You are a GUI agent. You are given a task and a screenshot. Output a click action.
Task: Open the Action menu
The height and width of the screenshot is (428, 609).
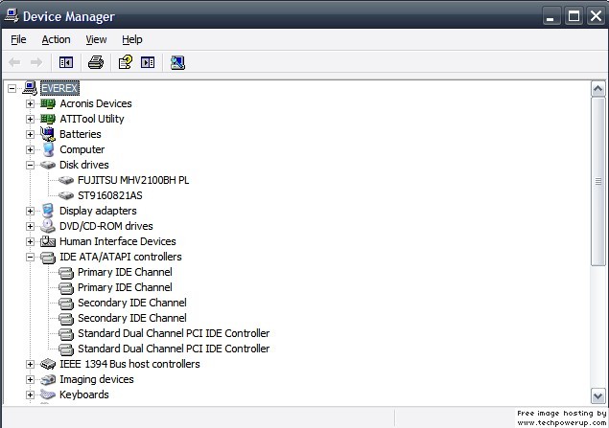(56, 39)
